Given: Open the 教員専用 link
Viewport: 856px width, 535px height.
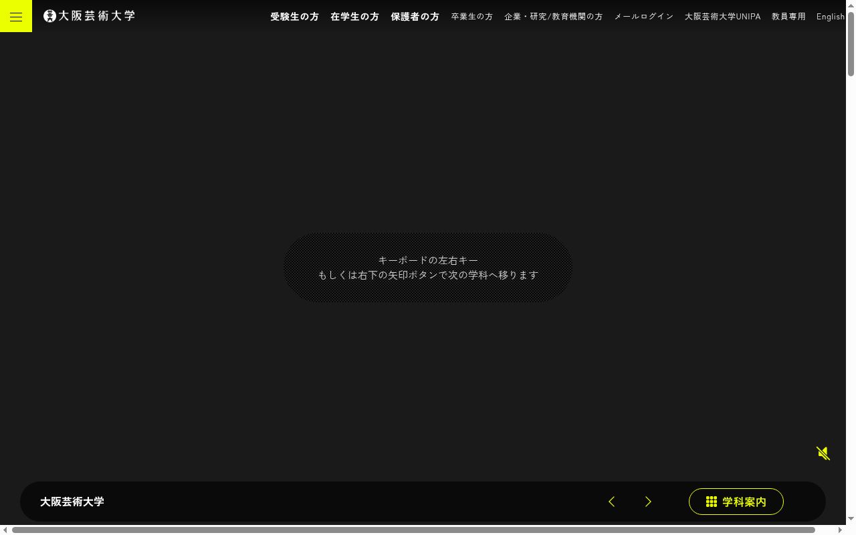Looking at the screenshot, I should pyautogui.click(x=788, y=17).
